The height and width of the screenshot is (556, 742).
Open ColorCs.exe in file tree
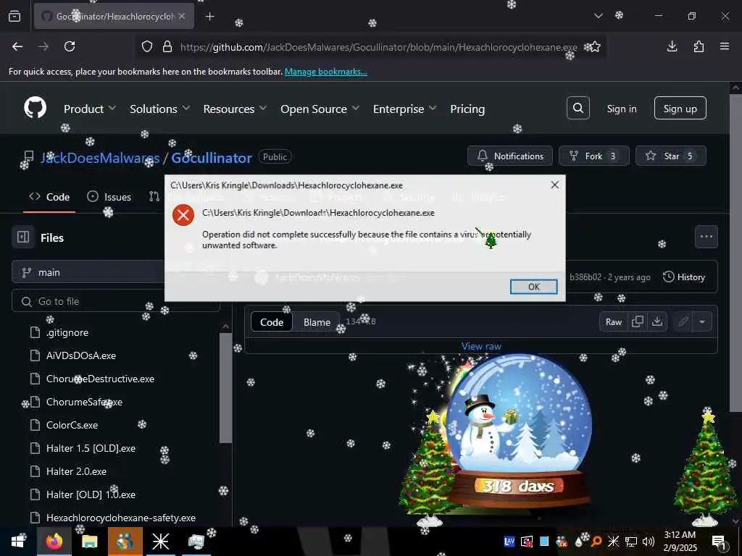(x=72, y=425)
